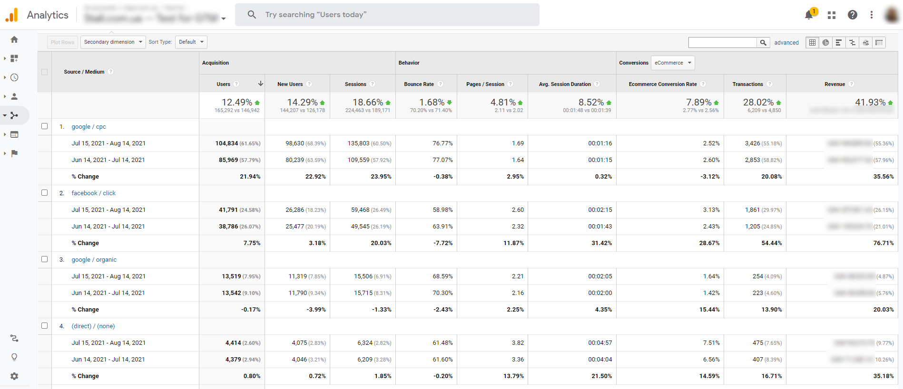Open the google / cpc link
This screenshot has width=903, height=389.
(x=88, y=126)
